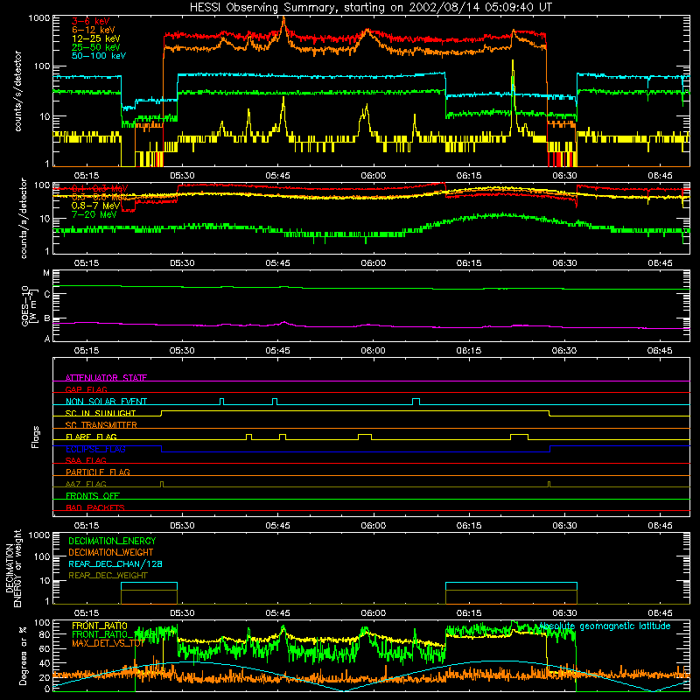
Task: Choose the blue ECLIPSE_FLAG label
Action: 95,449
